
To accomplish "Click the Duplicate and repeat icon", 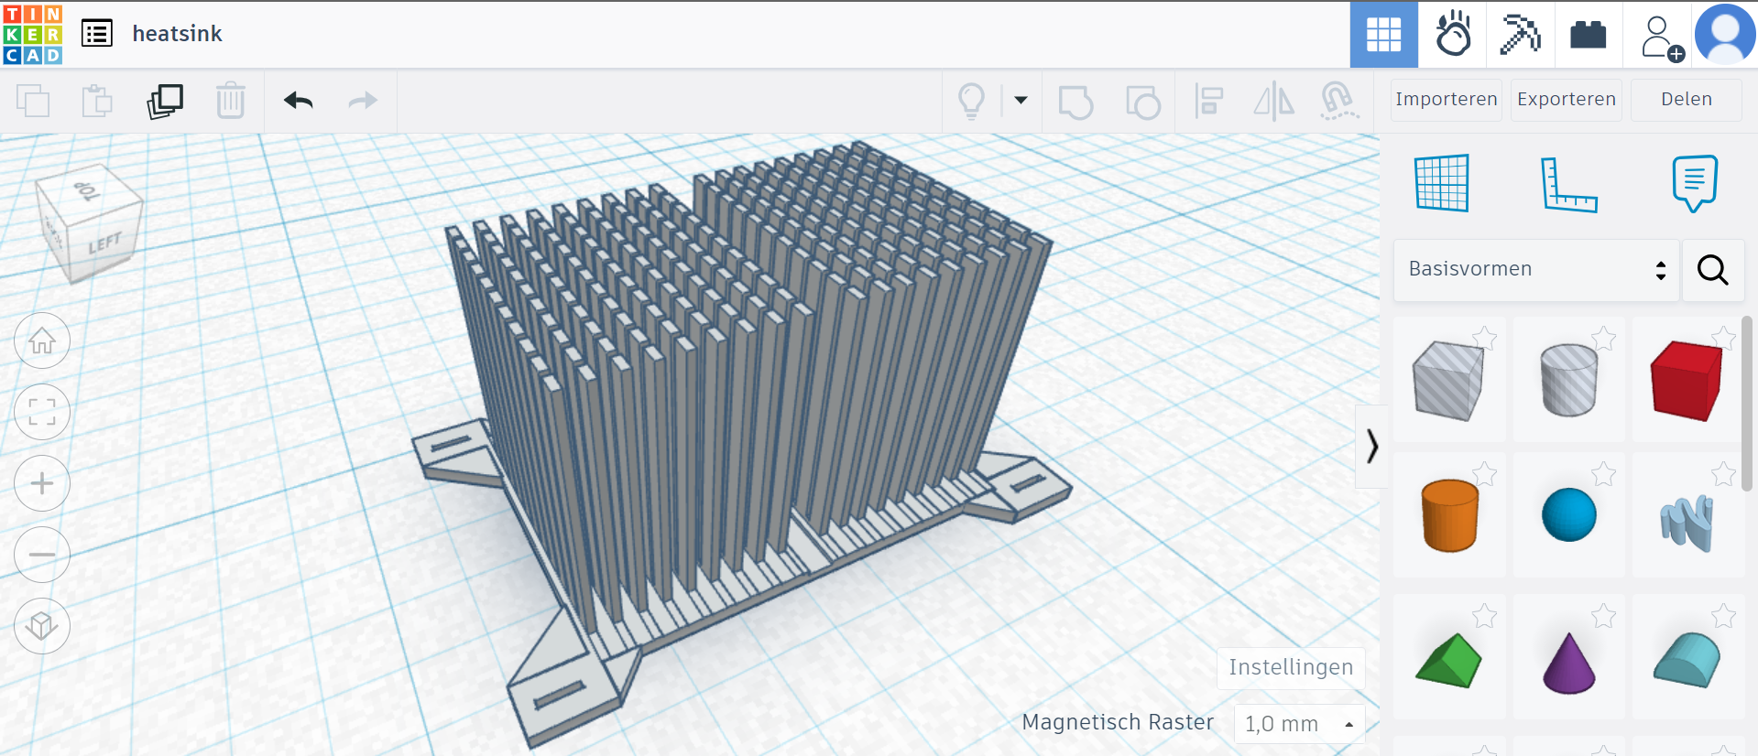I will point(165,101).
